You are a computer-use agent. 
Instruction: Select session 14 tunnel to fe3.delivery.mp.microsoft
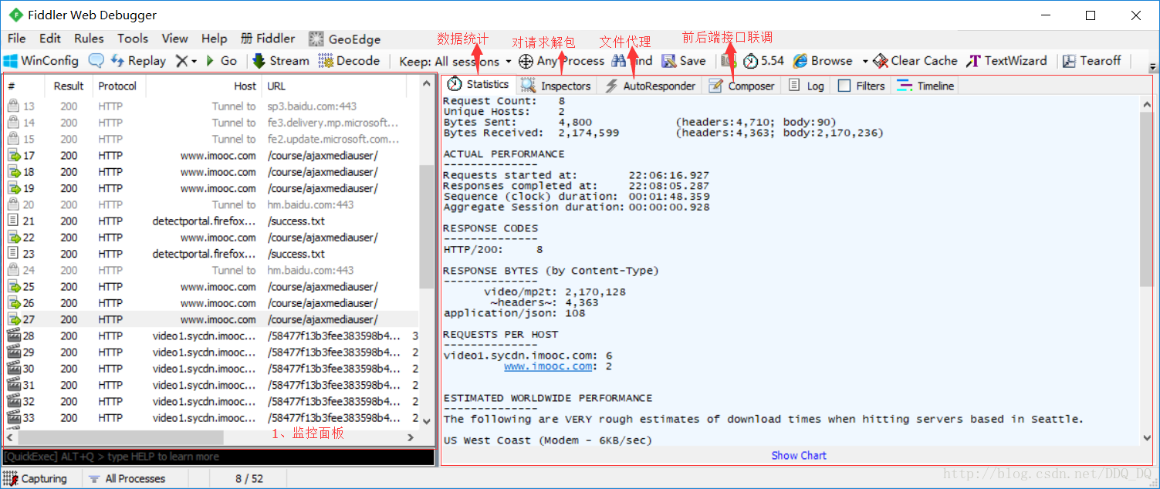211,123
